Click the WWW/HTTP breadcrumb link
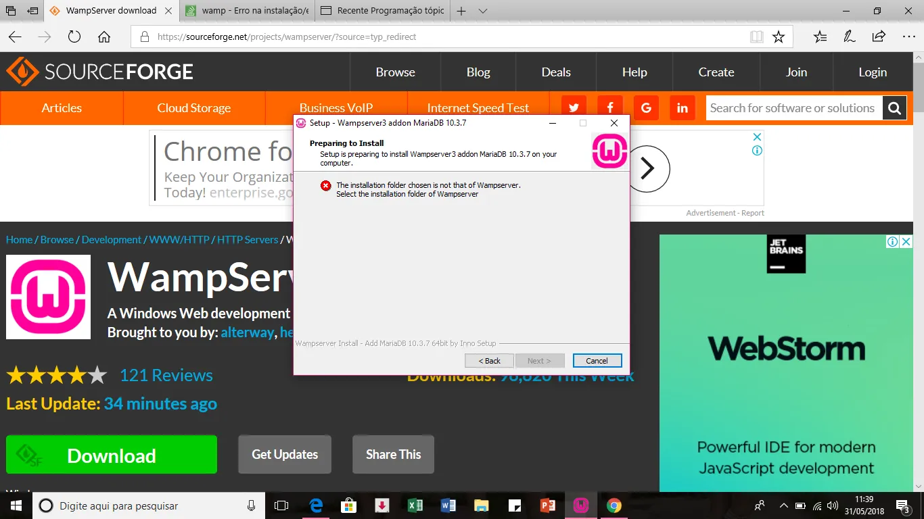The width and height of the screenshot is (924, 519). pos(180,240)
